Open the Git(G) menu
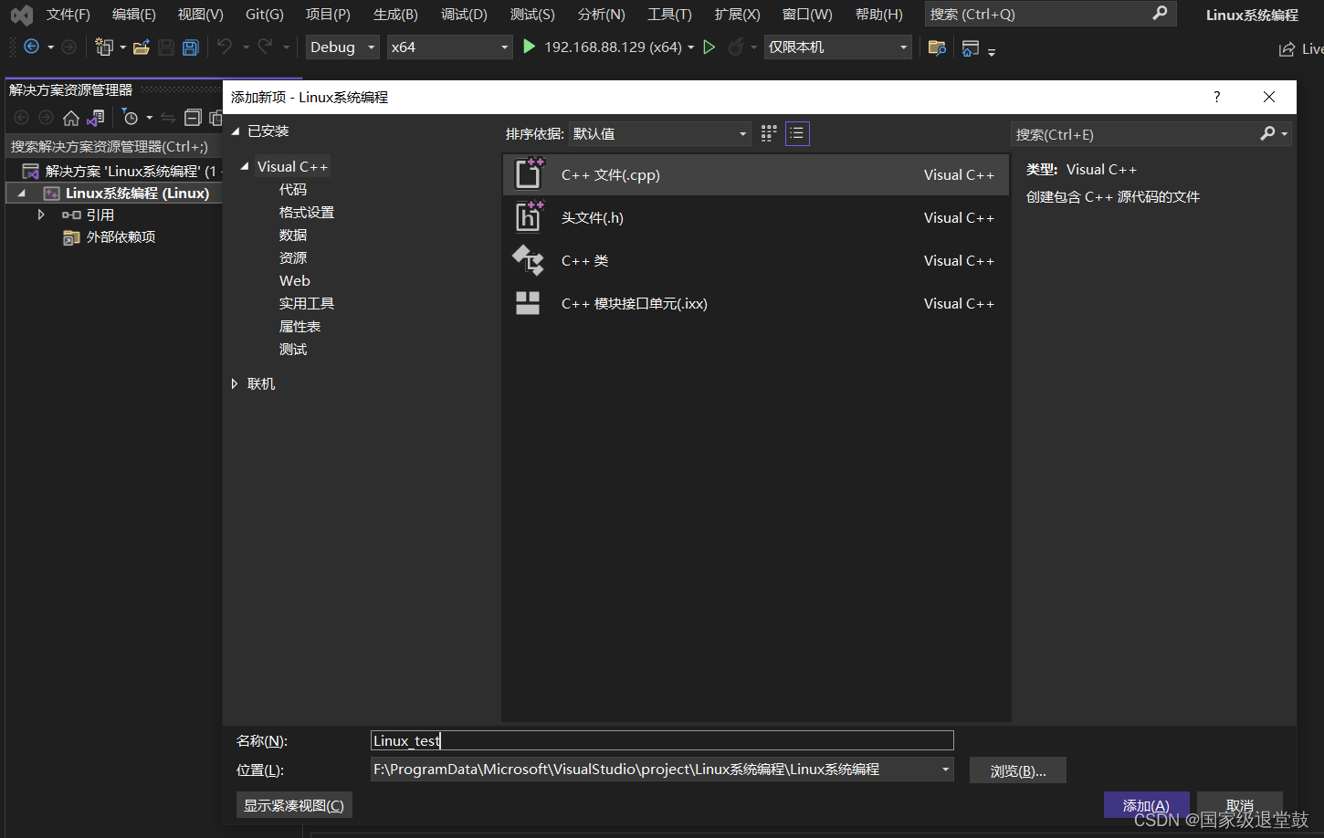The width and height of the screenshot is (1324, 838). pyautogui.click(x=265, y=15)
